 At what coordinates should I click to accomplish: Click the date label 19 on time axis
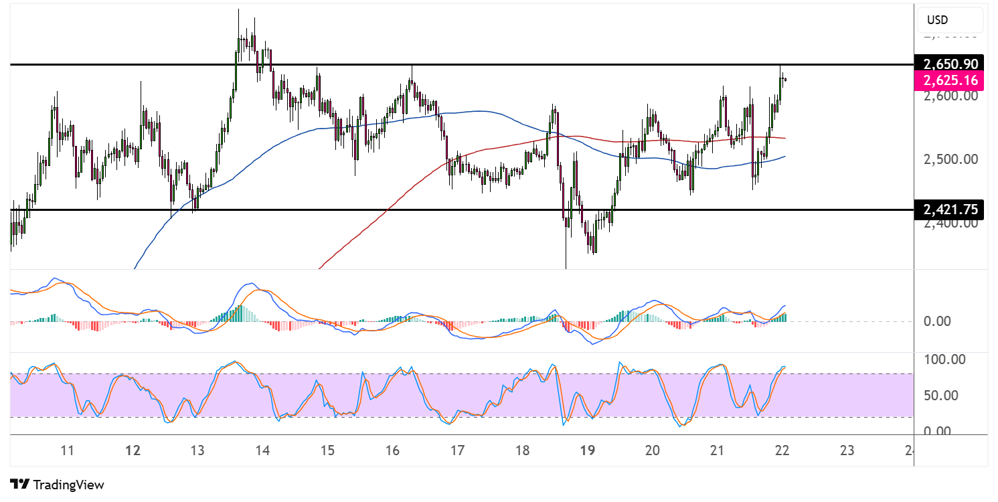587,451
